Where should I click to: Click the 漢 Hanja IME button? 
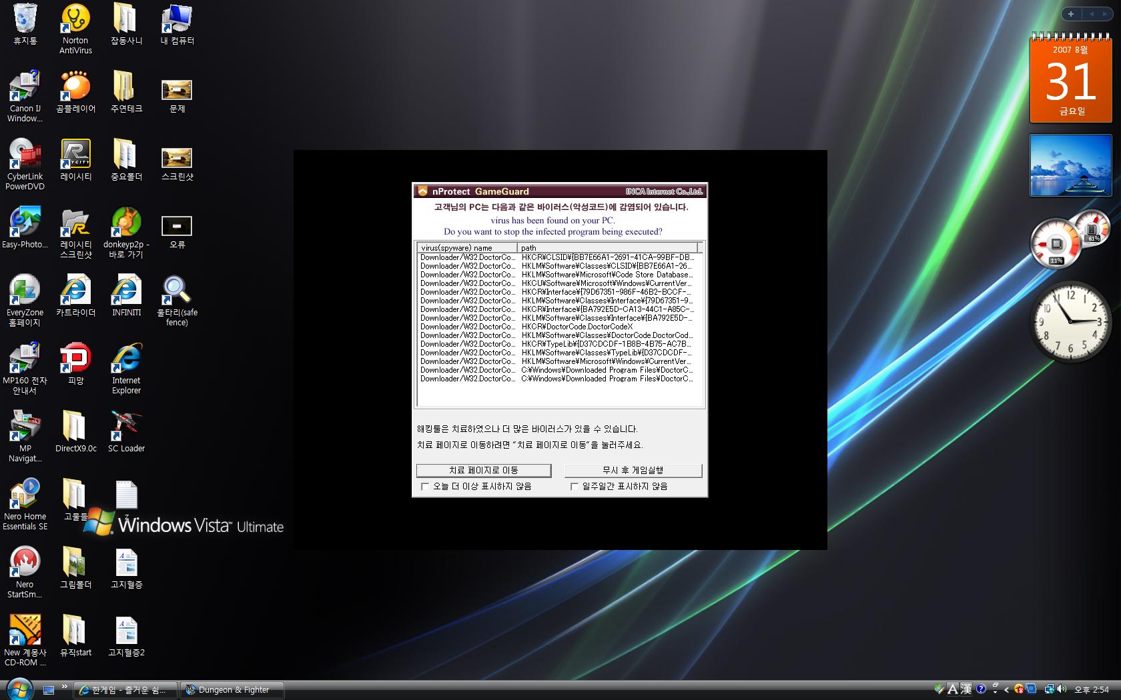click(x=966, y=689)
